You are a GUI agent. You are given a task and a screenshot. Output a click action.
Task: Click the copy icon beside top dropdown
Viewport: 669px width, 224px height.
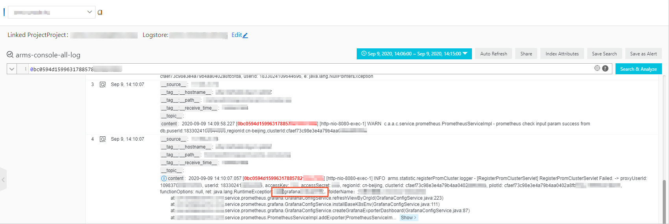pyautogui.click(x=100, y=12)
